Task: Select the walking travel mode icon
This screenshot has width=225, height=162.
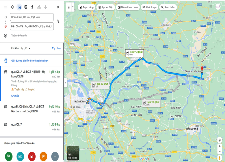Action: (32, 7)
